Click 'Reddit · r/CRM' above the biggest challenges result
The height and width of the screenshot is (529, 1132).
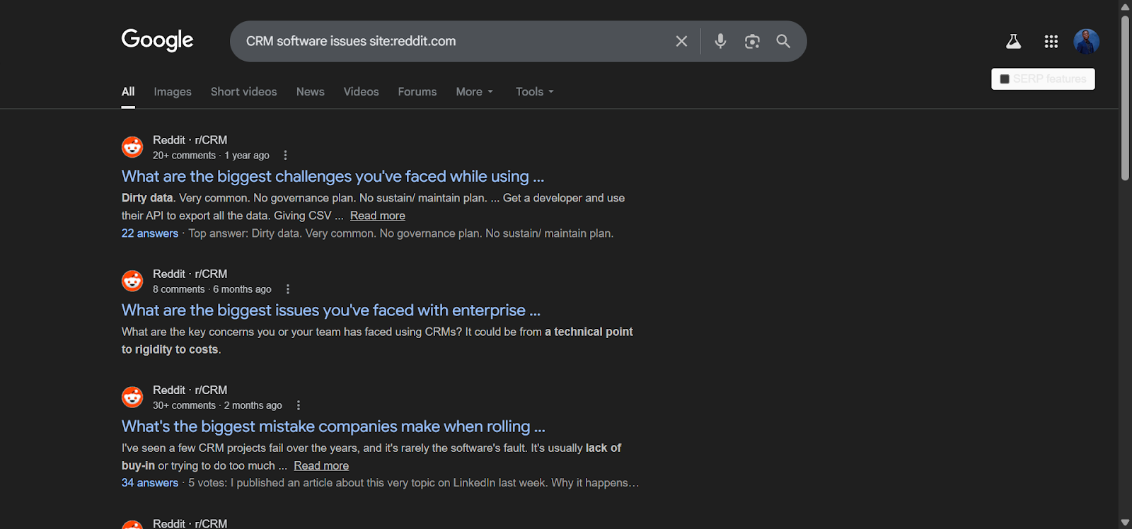(x=190, y=140)
